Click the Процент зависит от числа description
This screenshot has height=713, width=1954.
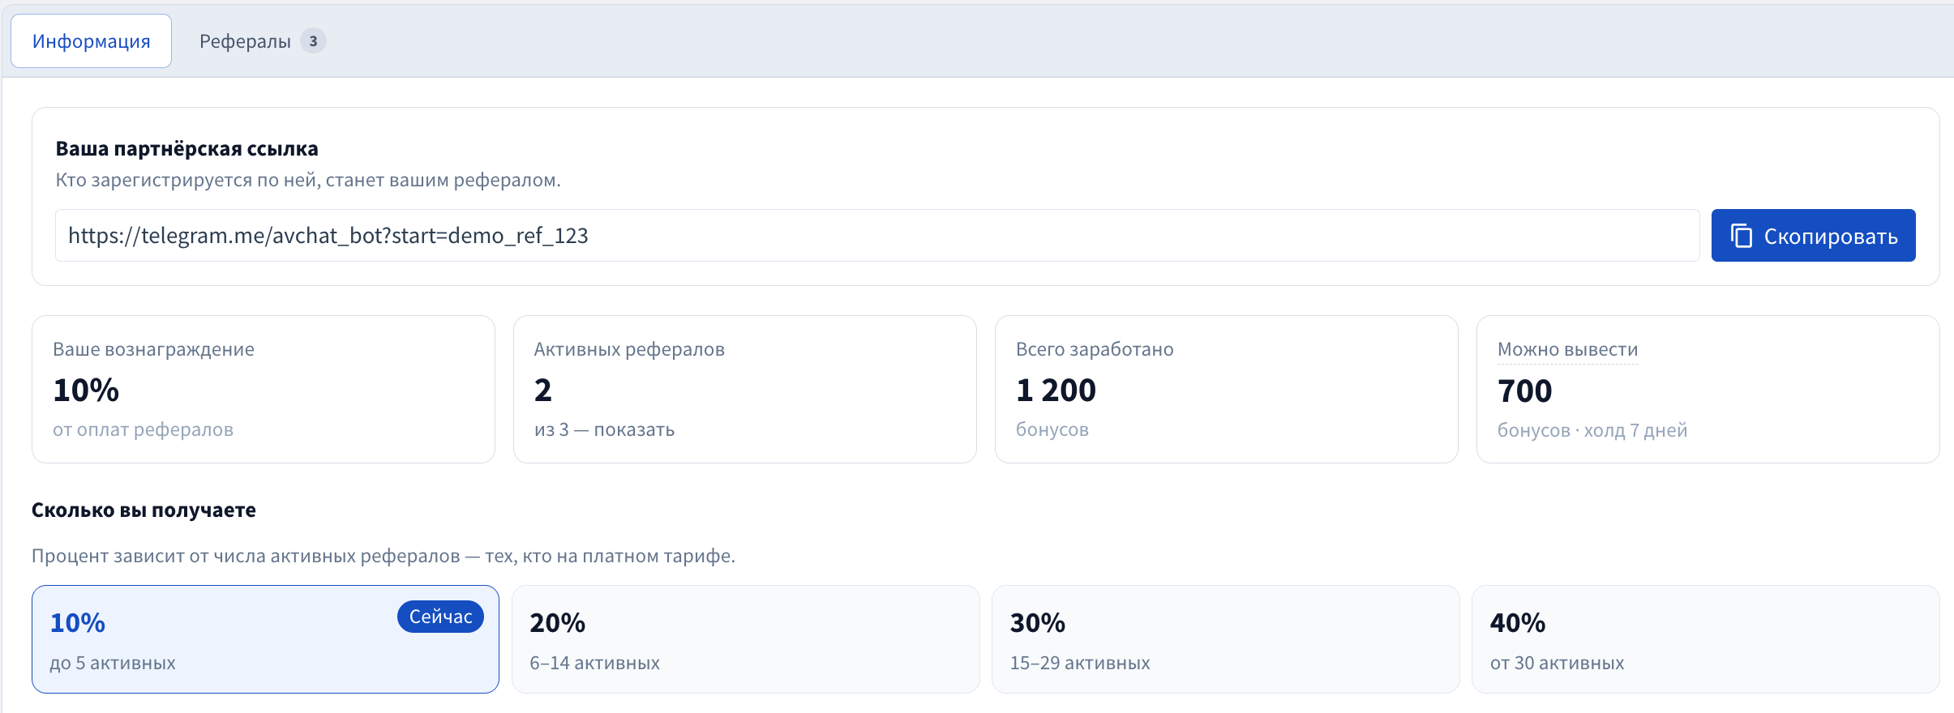384,556
